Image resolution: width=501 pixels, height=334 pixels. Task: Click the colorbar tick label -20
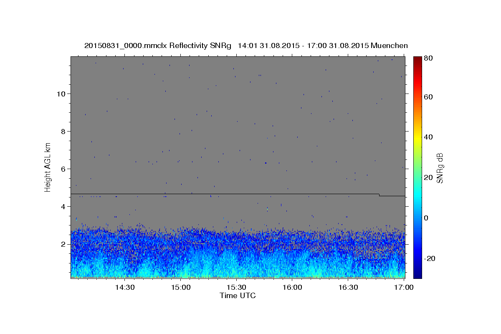tap(430, 258)
